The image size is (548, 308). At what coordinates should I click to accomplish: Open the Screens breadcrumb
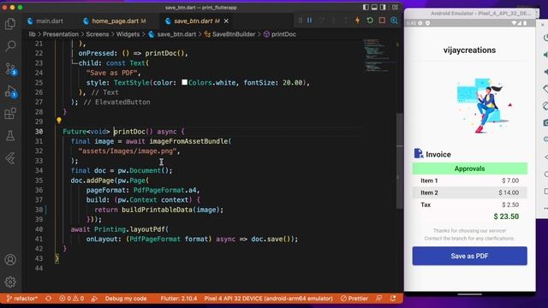97,34
